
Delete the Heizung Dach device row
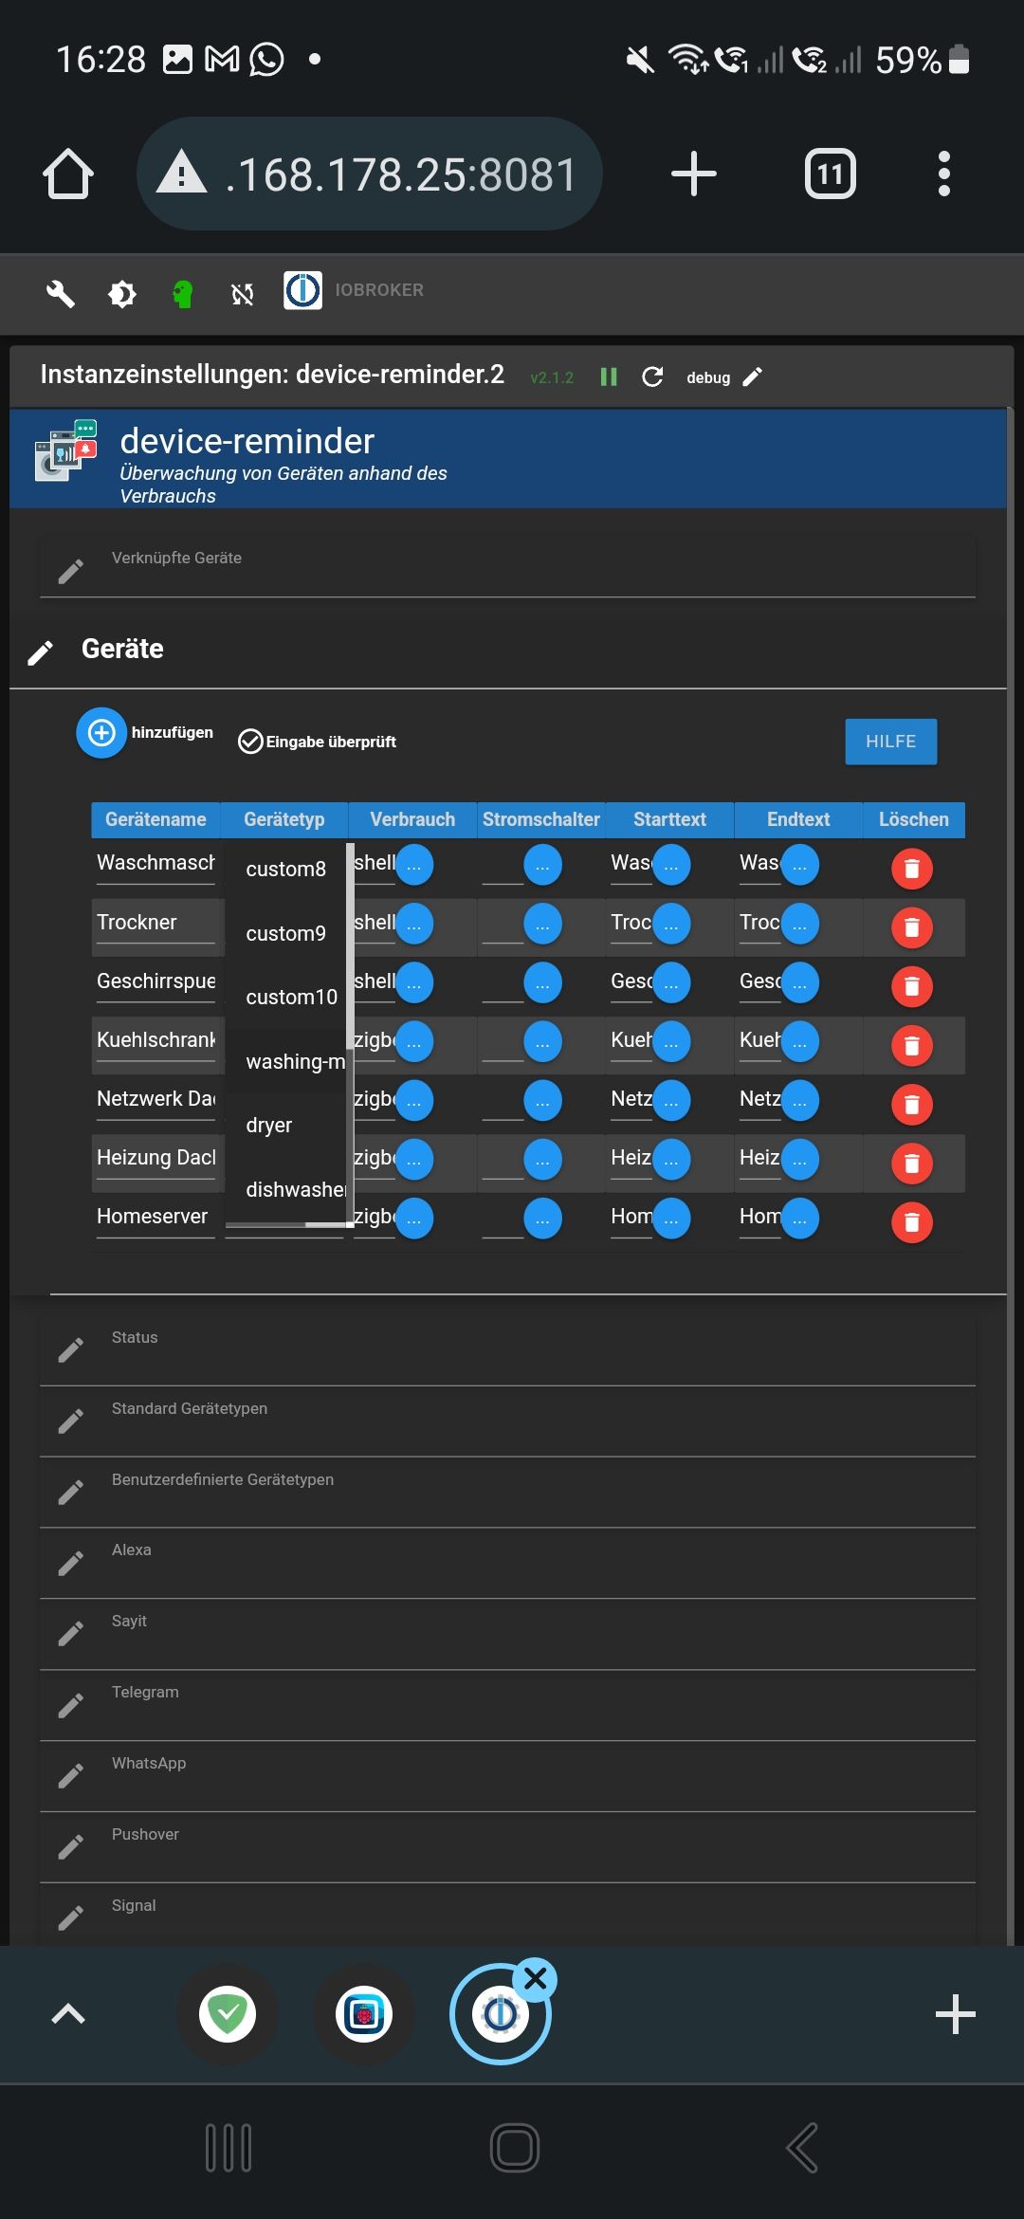pyautogui.click(x=912, y=1163)
